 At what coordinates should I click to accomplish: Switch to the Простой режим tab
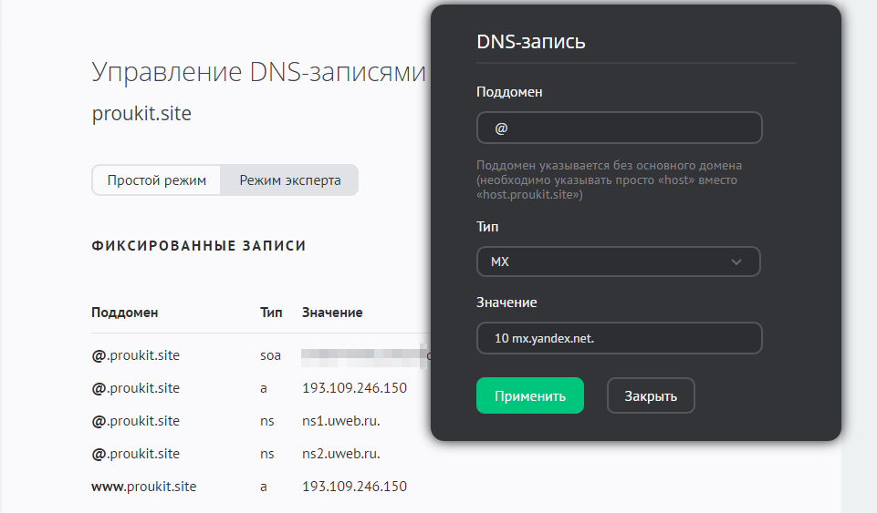(x=156, y=180)
